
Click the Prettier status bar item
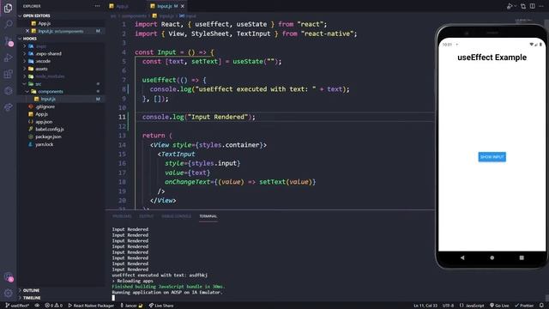(x=524, y=306)
